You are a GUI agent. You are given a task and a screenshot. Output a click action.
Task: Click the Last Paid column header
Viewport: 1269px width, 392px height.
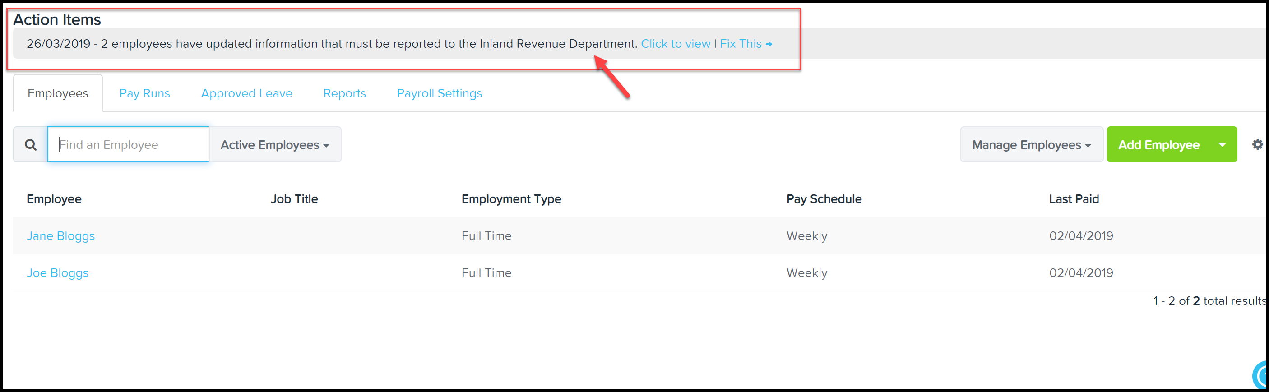point(1074,199)
